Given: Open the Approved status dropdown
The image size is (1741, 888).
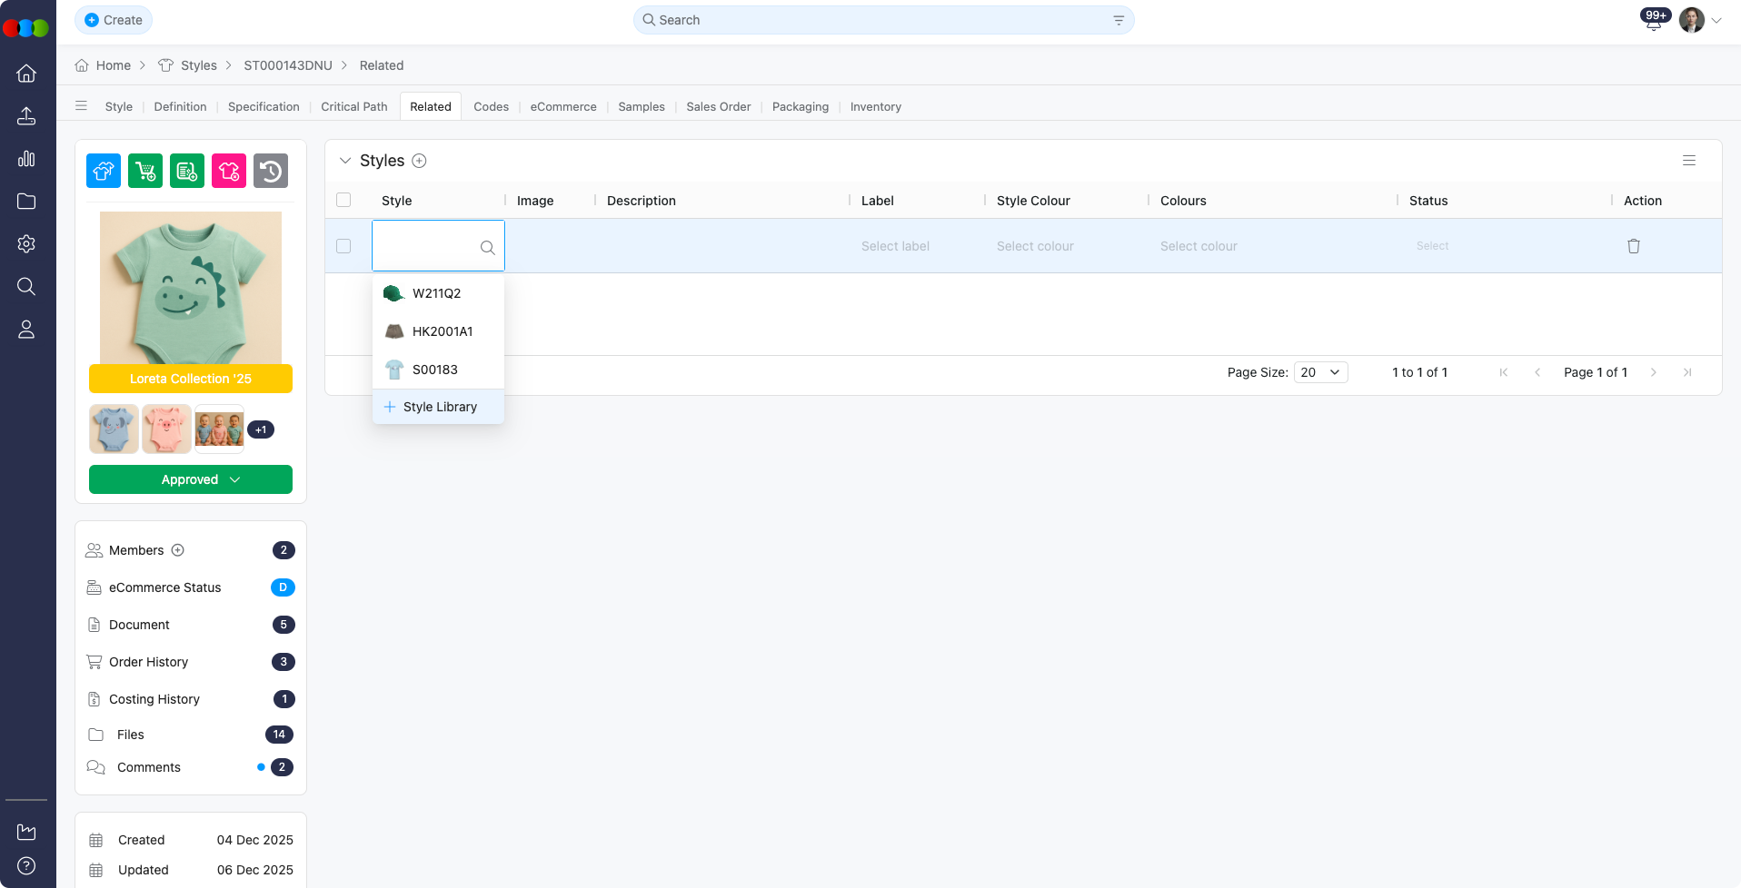Looking at the screenshot, I should (190, 479).
